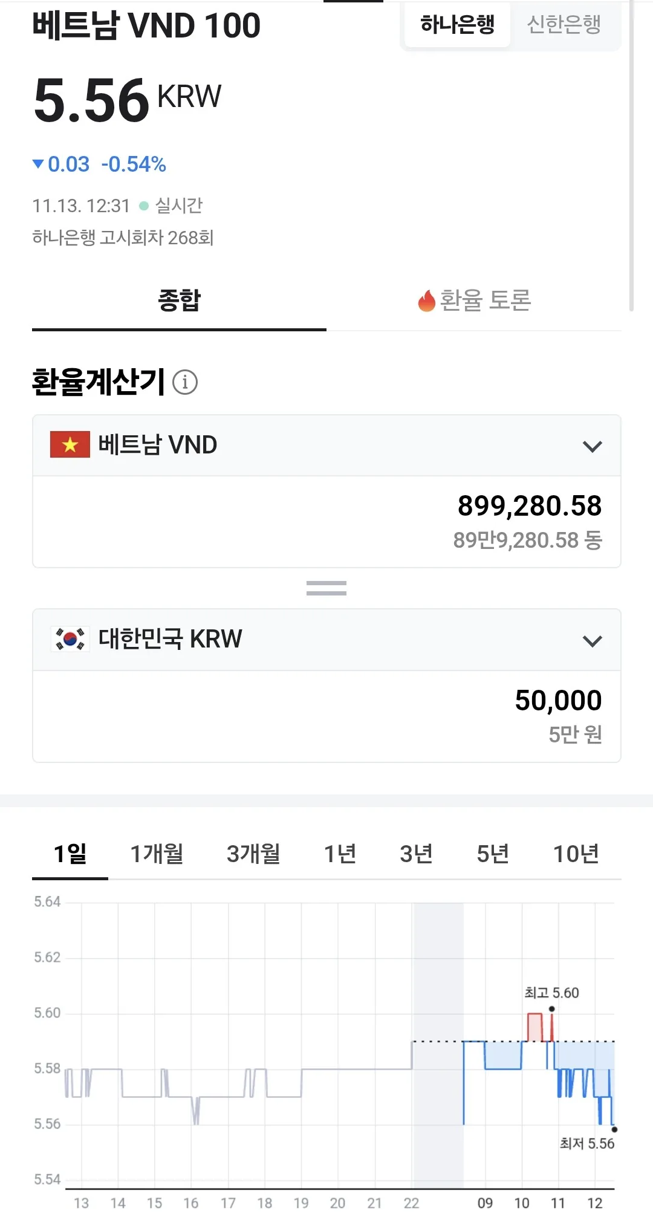Tap the green 실시간 status dot
653x1217 pixels.
click(x=144, y=206)
